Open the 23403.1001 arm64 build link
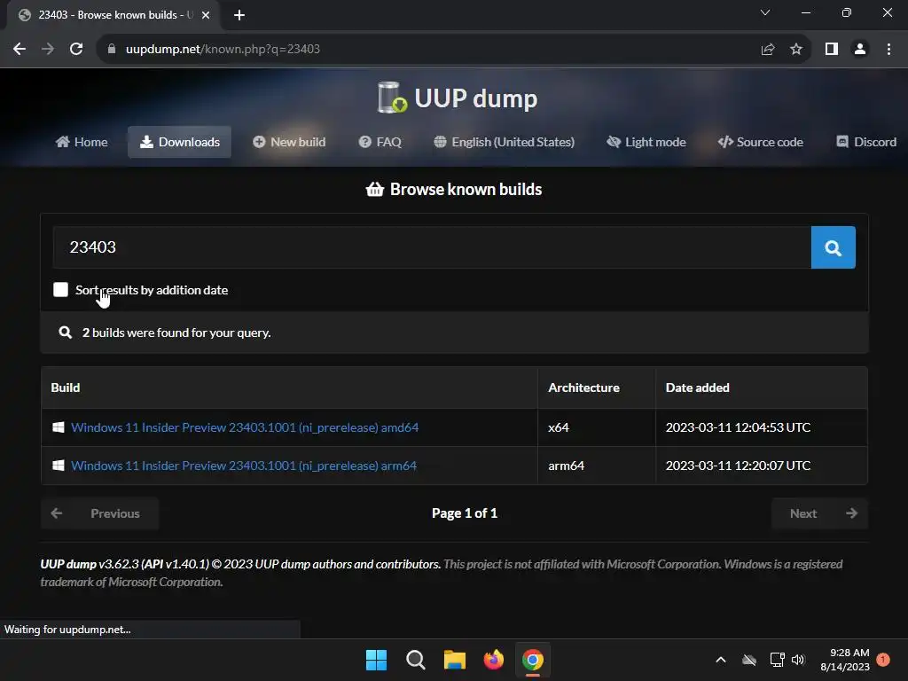 coord(244,466)
